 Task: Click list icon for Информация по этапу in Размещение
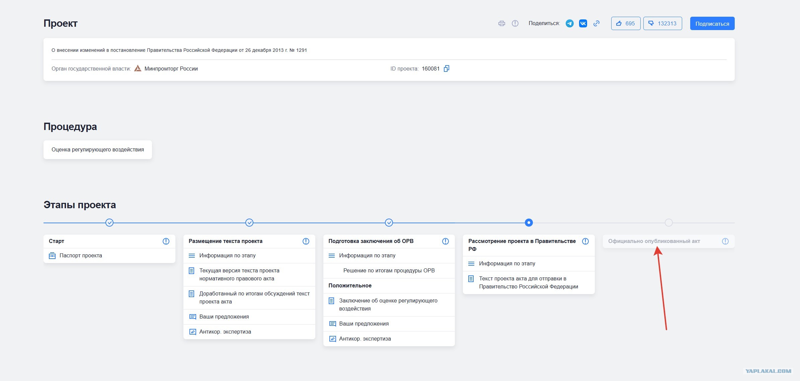[192, 256]
